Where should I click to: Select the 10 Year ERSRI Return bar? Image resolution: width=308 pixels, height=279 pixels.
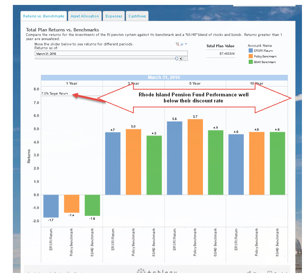click(x=236, y=164)
